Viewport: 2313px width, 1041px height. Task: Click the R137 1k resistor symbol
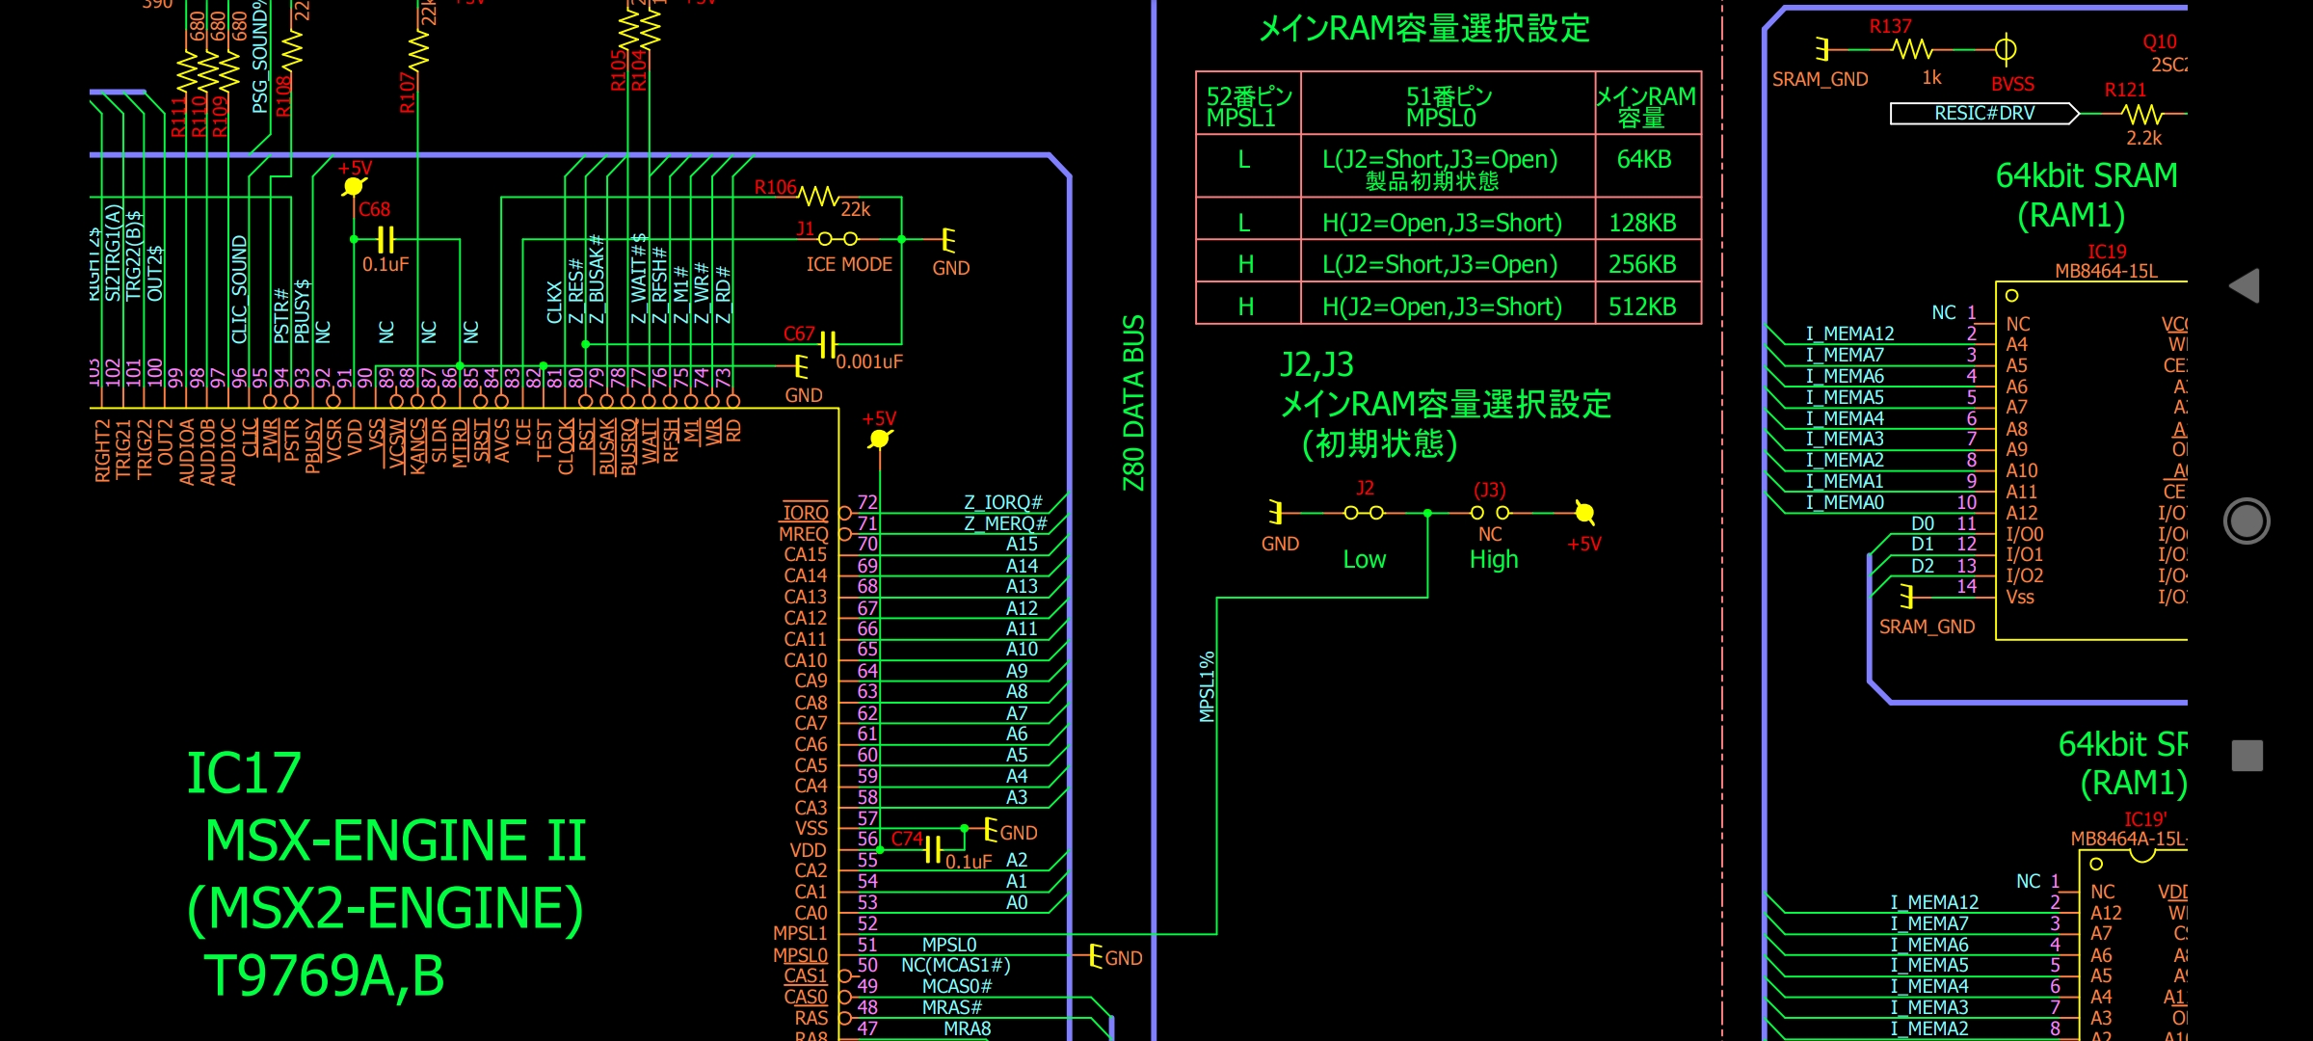coord(1911,48)
